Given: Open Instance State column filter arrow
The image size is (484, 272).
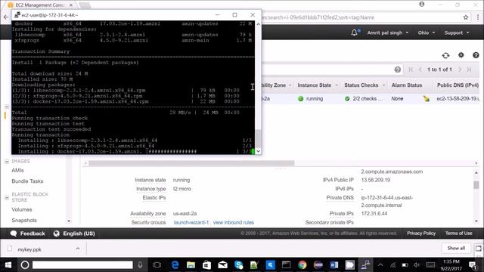Looking at the screenshot, I should click(337, 85).
